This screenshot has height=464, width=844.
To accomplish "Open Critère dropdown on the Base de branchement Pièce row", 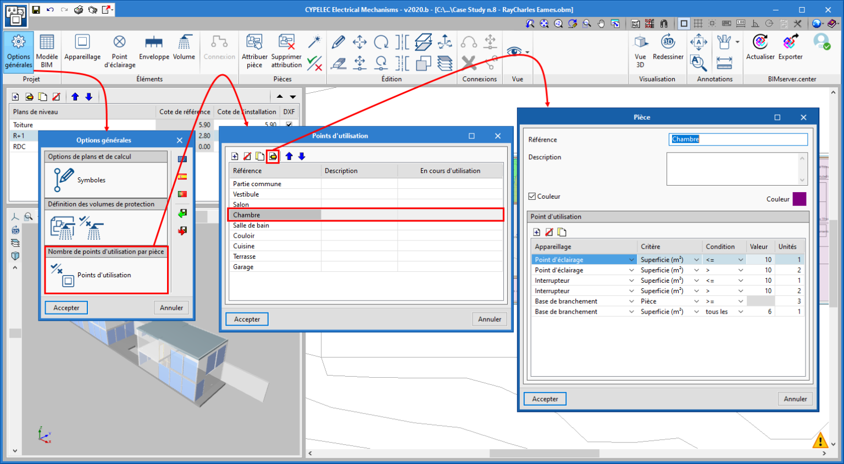I will click(696, 301).
